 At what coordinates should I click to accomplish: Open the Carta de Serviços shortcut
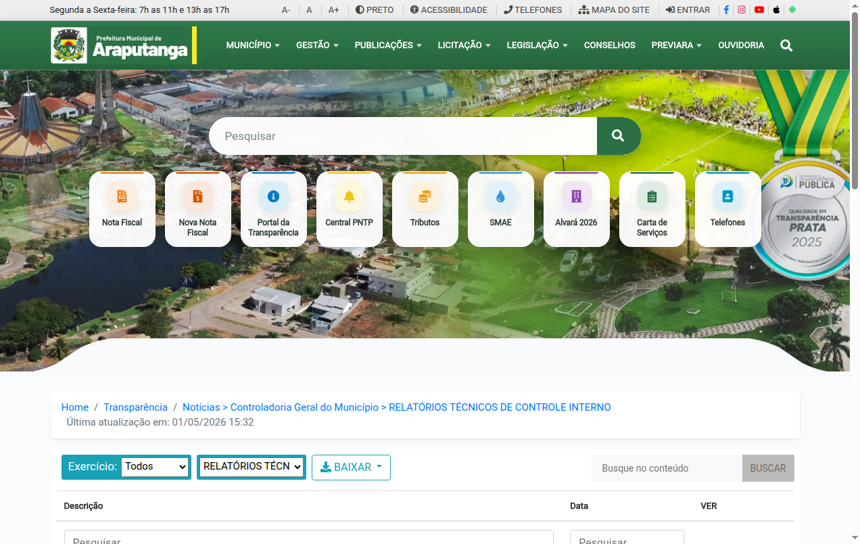click(652, 209)
